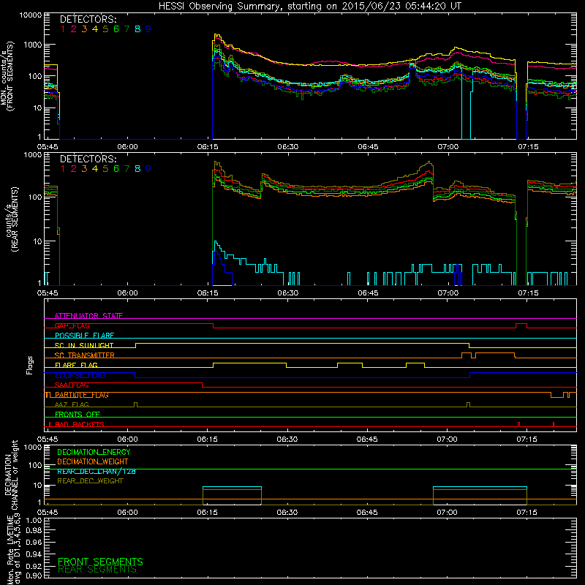Click the FLARE_FLAG label
The width and height of the screenshot is (585, 585).
[76, 365]
